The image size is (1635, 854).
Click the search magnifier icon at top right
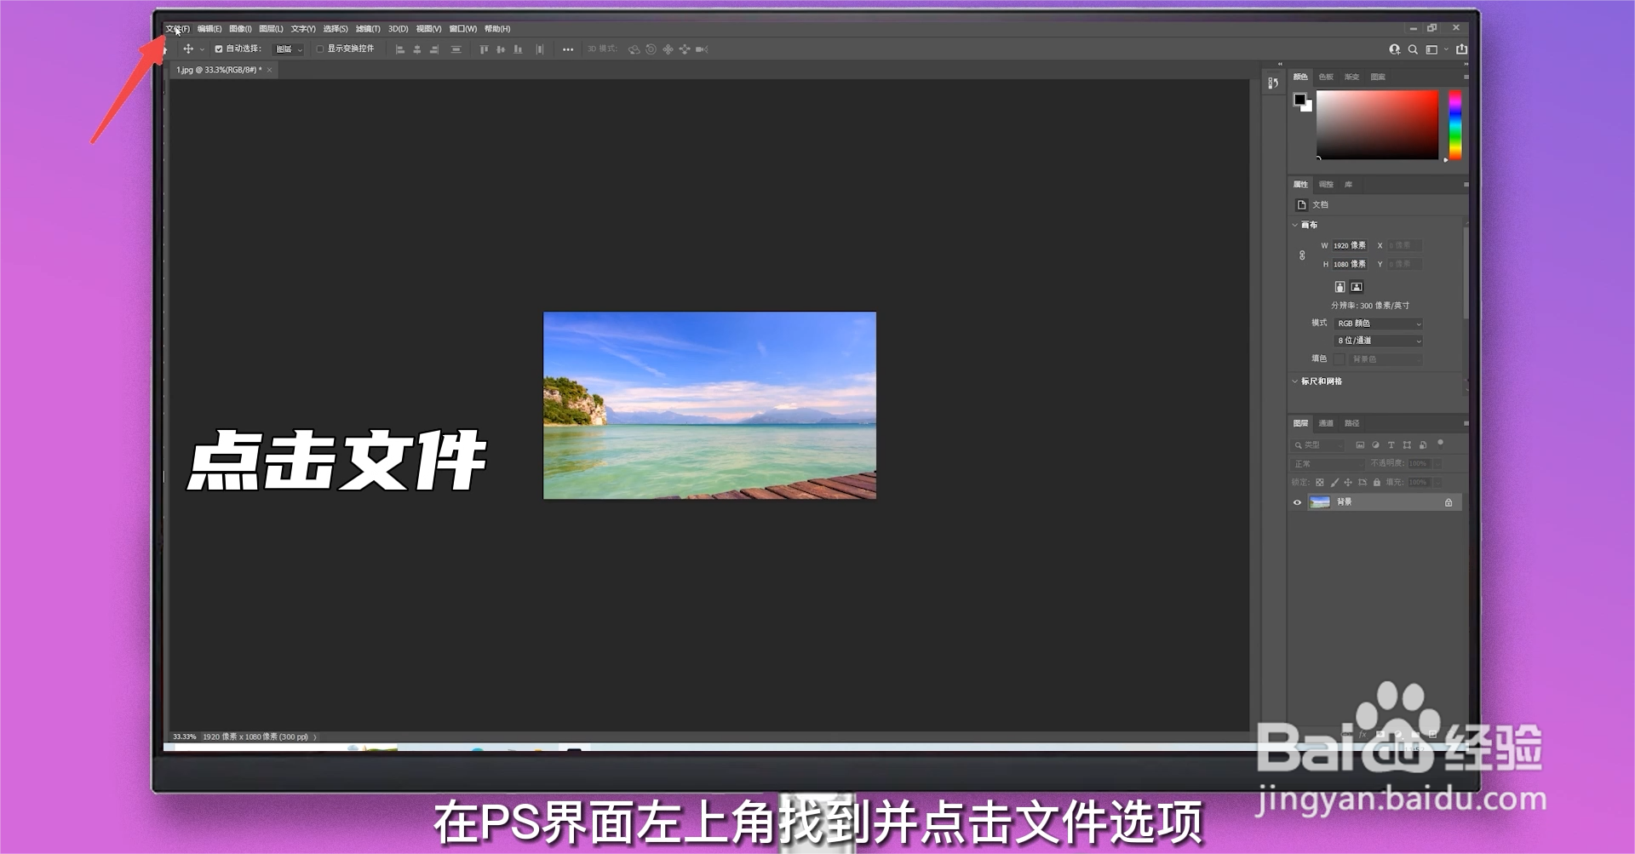tap(1413, 49)
